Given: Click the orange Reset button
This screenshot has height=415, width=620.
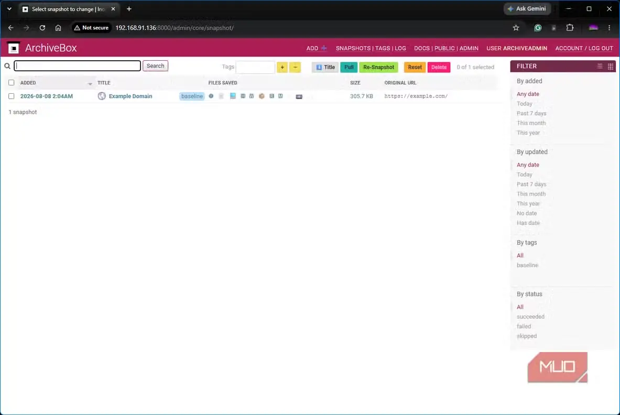Looking at the screenshot, I should point(415,67).
